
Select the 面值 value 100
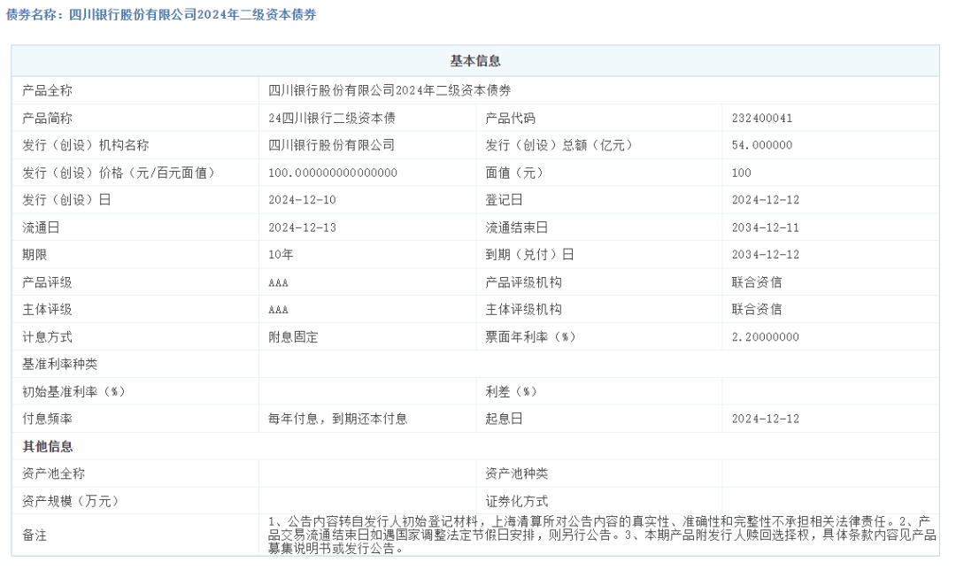click(742, 173)
